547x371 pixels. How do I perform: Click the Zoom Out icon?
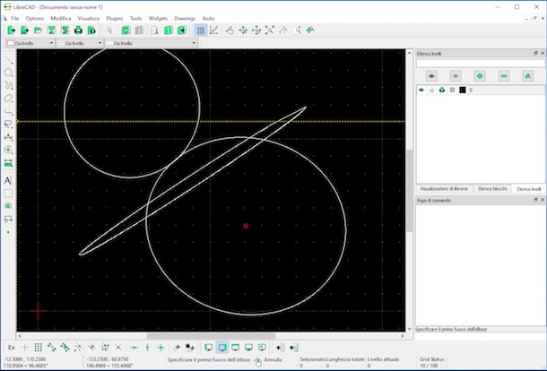pyautogui.click(x=256, y=30)
